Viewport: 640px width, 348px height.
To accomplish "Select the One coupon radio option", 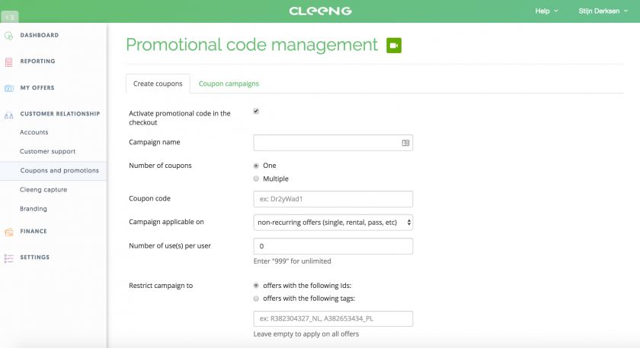I will [256, 166].
